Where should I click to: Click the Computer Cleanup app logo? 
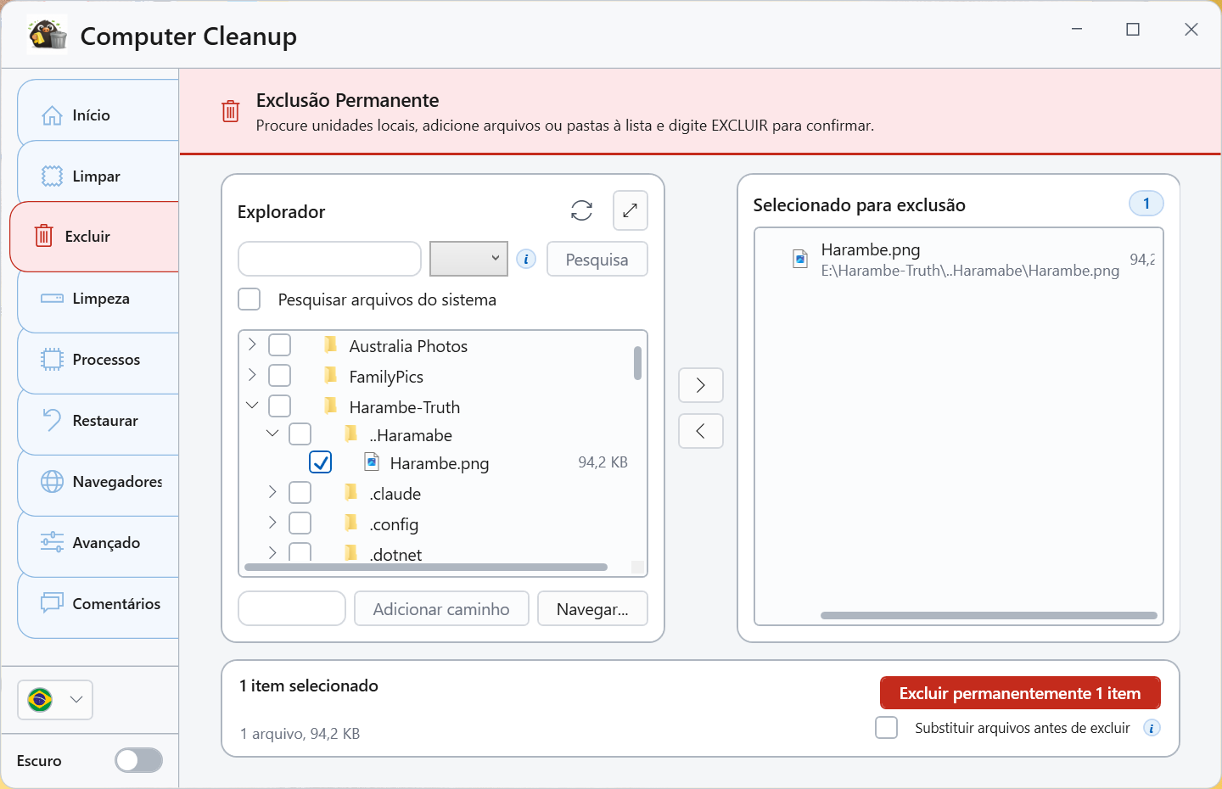point(48,36)
